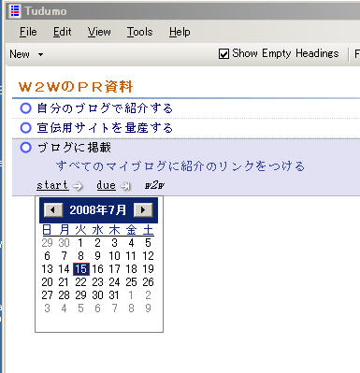Uncheck Show Empty Headings checkbox
This screenshot has width=360, height=373.
point(223,54)
